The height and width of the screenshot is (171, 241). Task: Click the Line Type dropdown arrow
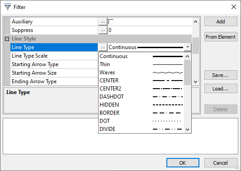point(188,47)
